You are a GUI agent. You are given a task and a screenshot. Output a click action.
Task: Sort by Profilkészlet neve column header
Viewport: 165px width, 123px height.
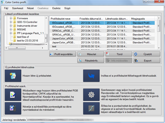click(64, 19)
